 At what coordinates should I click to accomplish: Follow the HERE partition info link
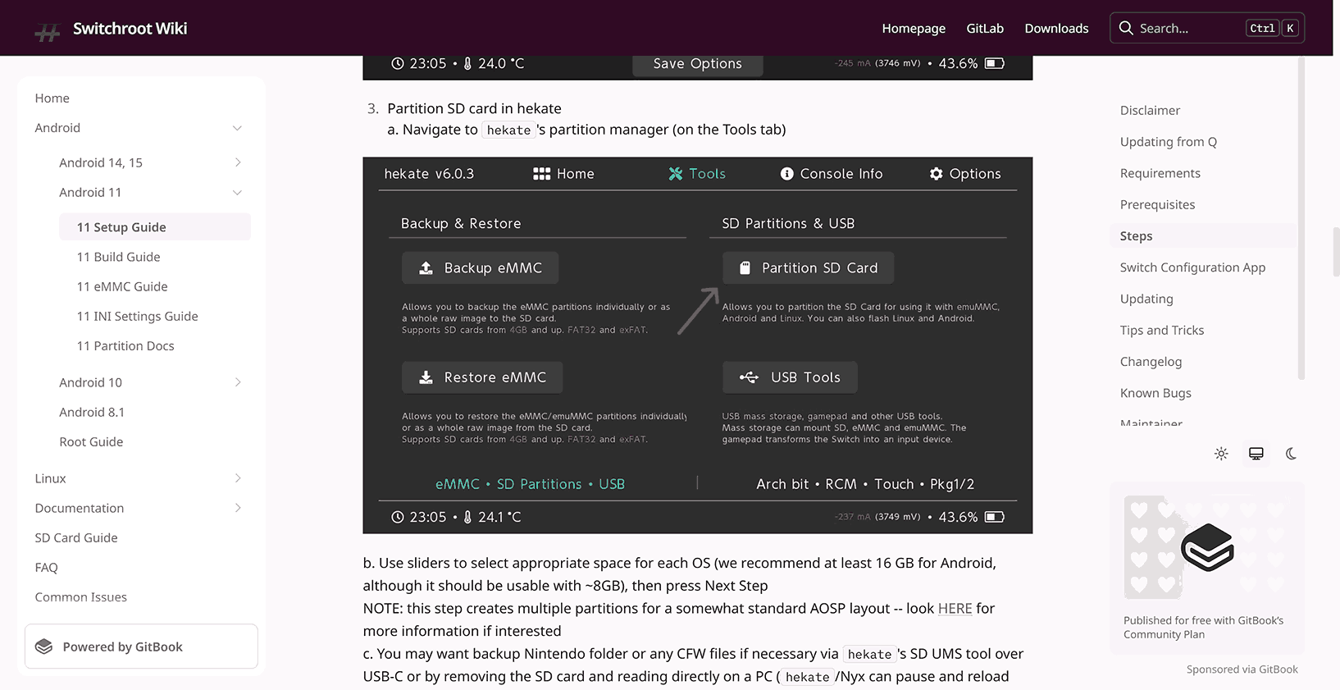(x=955, y=609)
